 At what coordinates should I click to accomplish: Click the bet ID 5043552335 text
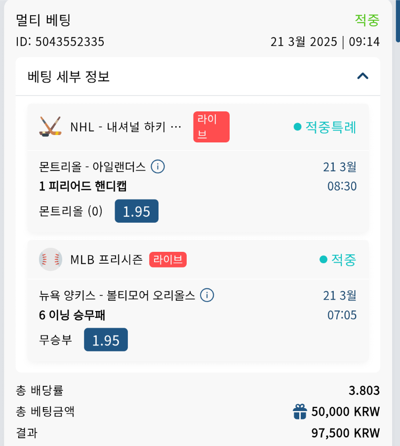click(60, 41)
